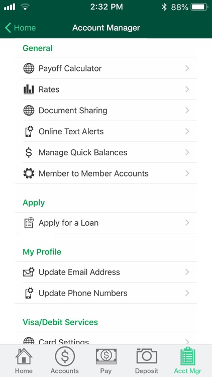
Task: Tap the phone gear icon beside Online Text Alerts
Action: pyautogui.click(x=29, y=131)
